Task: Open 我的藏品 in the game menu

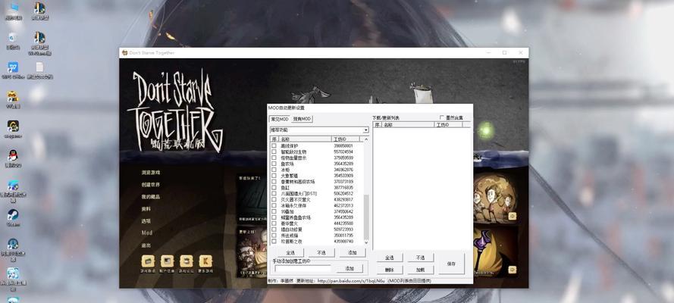Action: [151, 196]
